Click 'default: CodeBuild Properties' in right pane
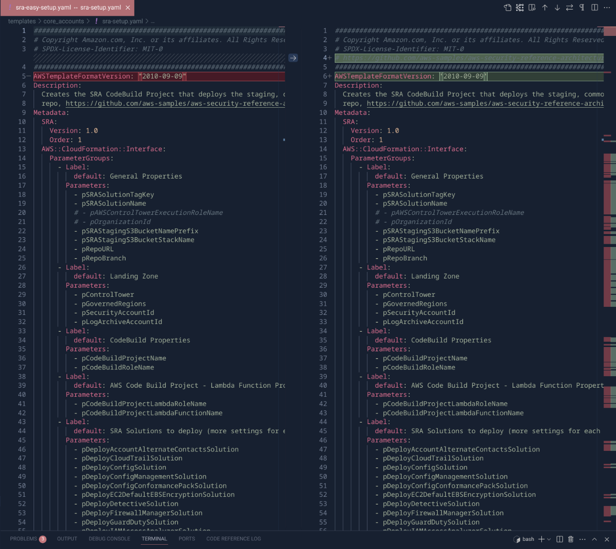Viewport: 616px width, 549px height. pyautogui.click(x=433, y=340)
